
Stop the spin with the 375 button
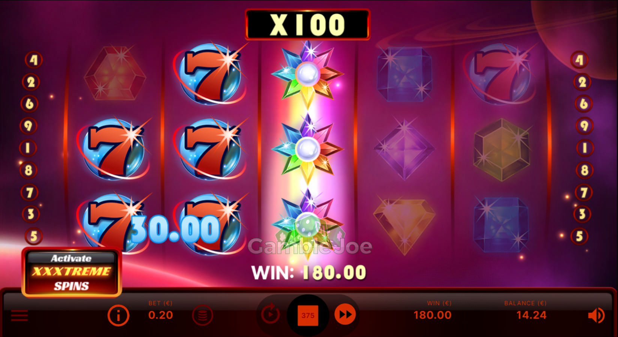tap(308, 315)
